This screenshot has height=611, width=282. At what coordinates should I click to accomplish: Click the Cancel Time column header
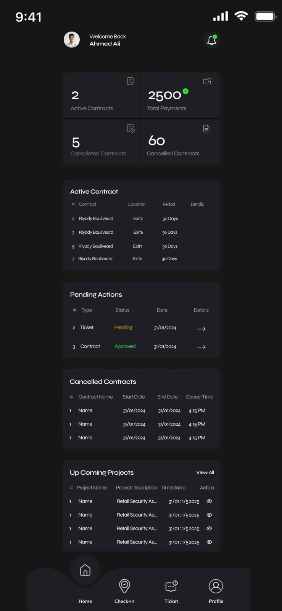tap(200, 397)
